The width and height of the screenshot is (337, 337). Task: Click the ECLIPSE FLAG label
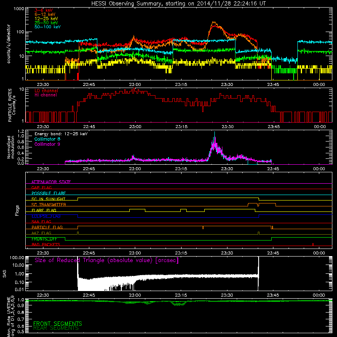pos(46,216)
